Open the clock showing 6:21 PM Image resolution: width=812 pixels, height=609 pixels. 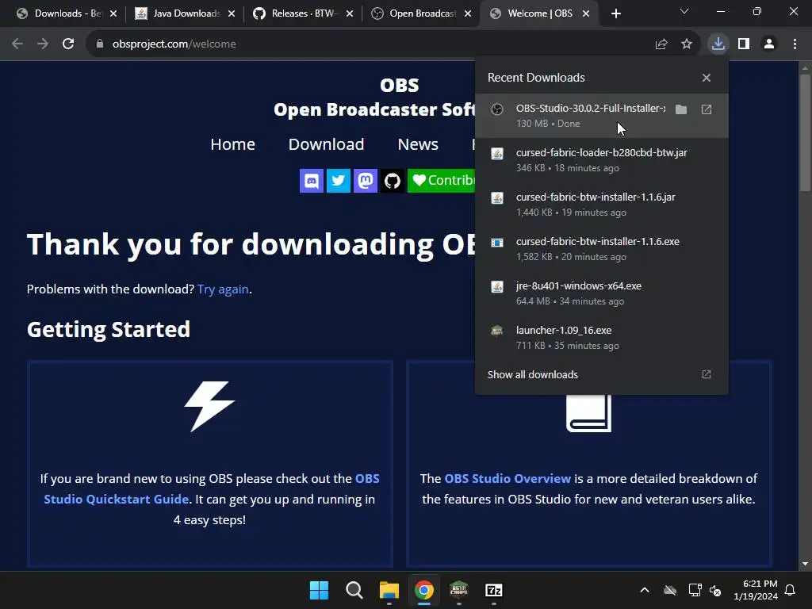point(756,590)
